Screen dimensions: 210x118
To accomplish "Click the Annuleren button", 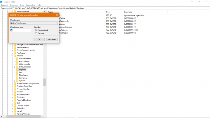I will tap(52, 39).
